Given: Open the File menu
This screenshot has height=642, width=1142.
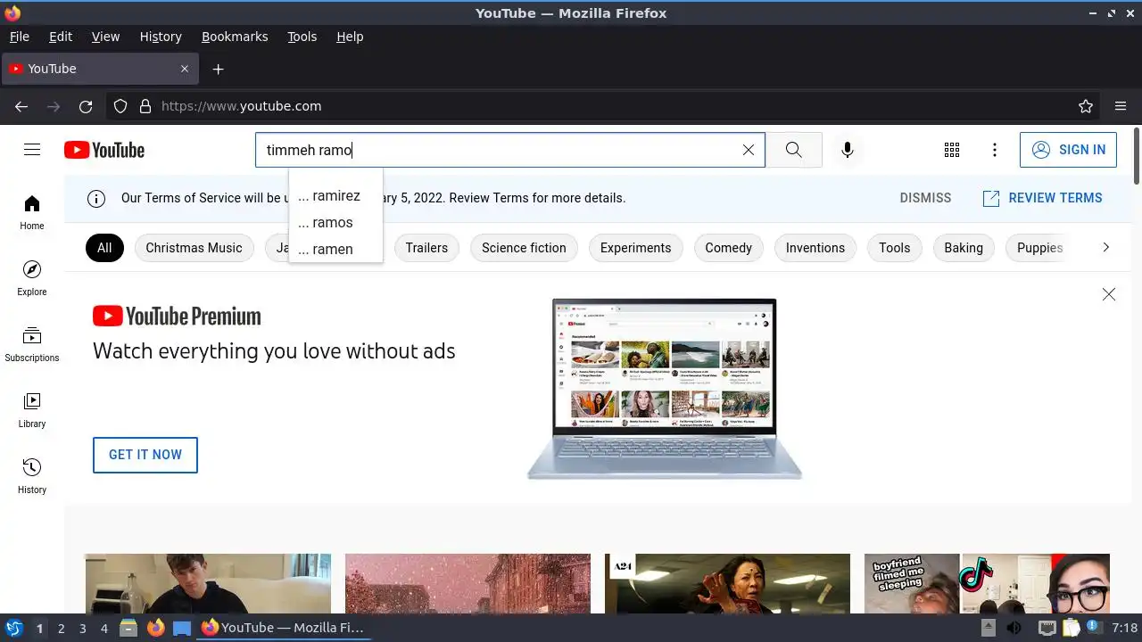Looking at the screenshot, I should 19,37.
